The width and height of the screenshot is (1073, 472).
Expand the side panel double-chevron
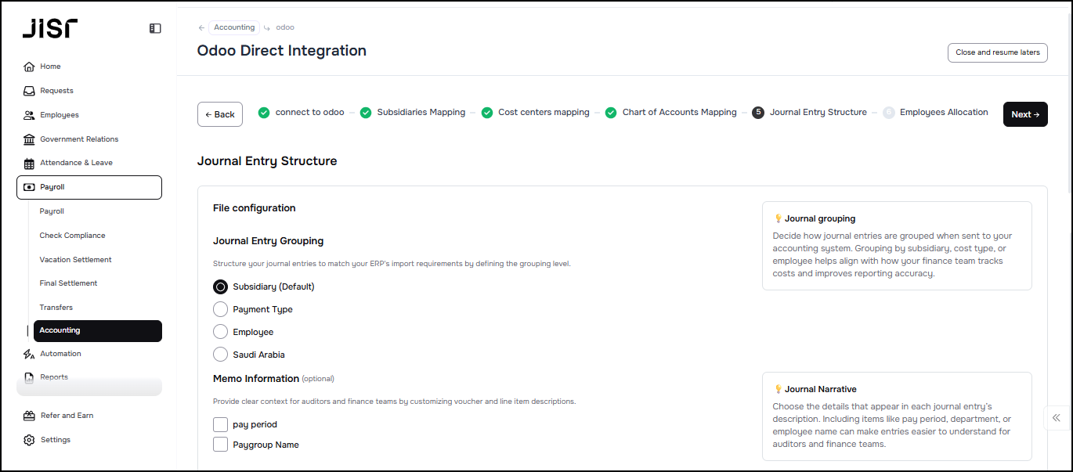1057,418
